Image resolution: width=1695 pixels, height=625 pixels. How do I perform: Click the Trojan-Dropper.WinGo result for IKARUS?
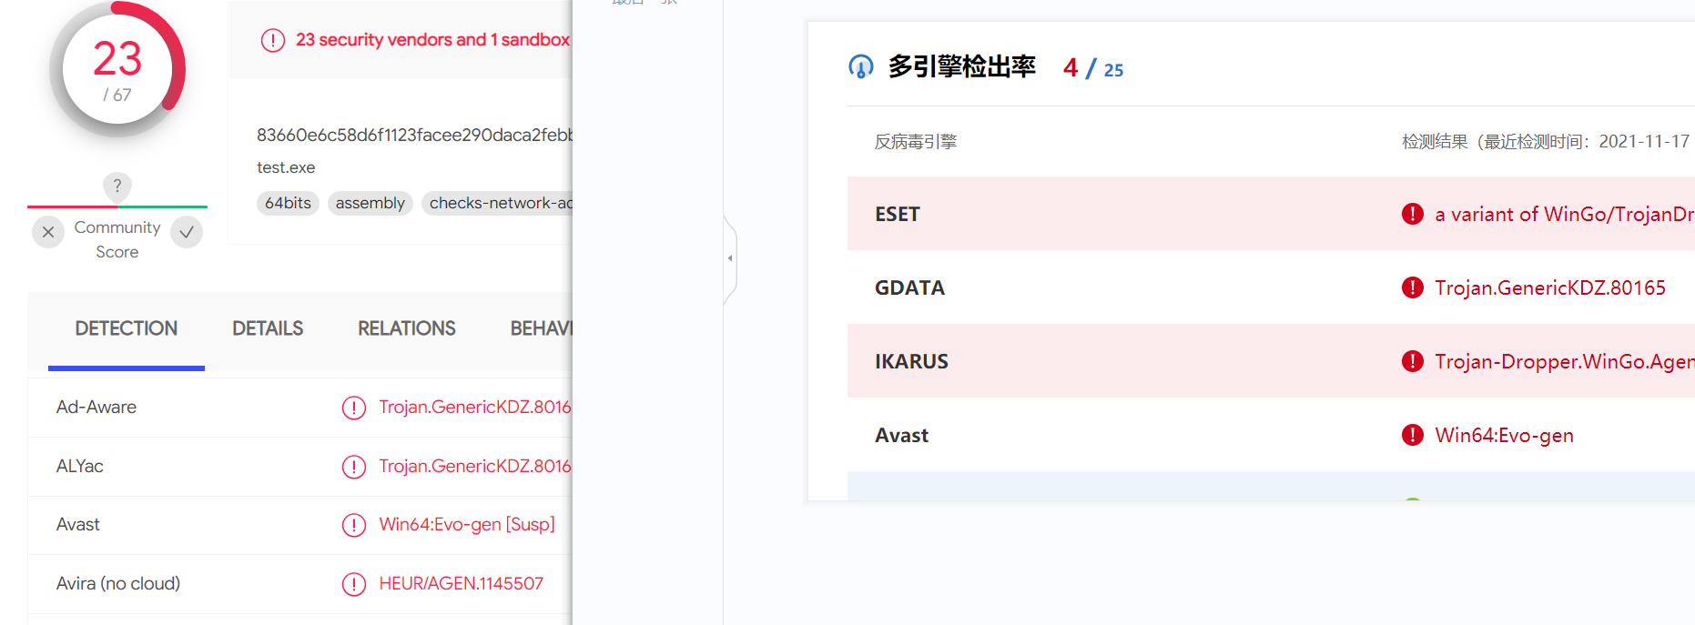click(x=1565, y=361)
